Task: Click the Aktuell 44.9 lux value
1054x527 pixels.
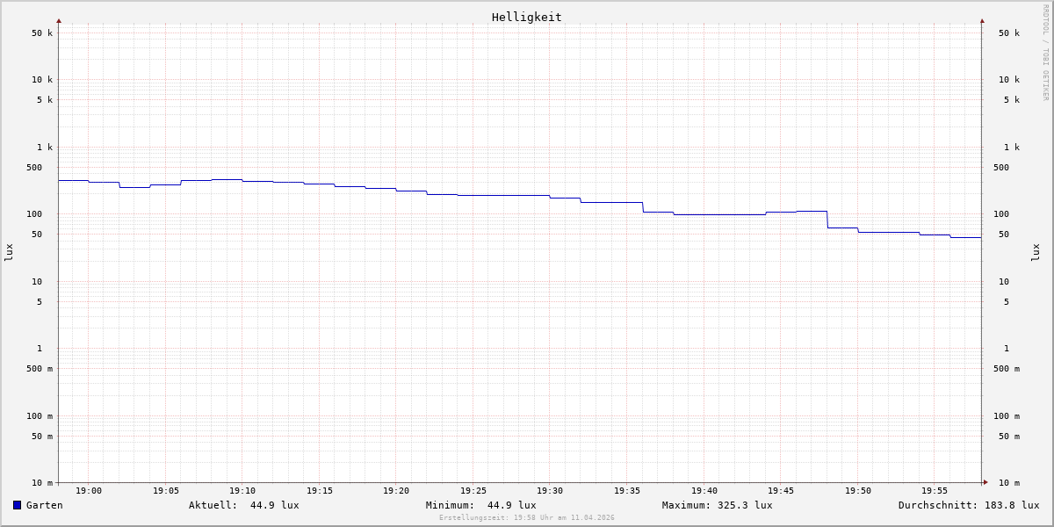Action: point(243,505)
